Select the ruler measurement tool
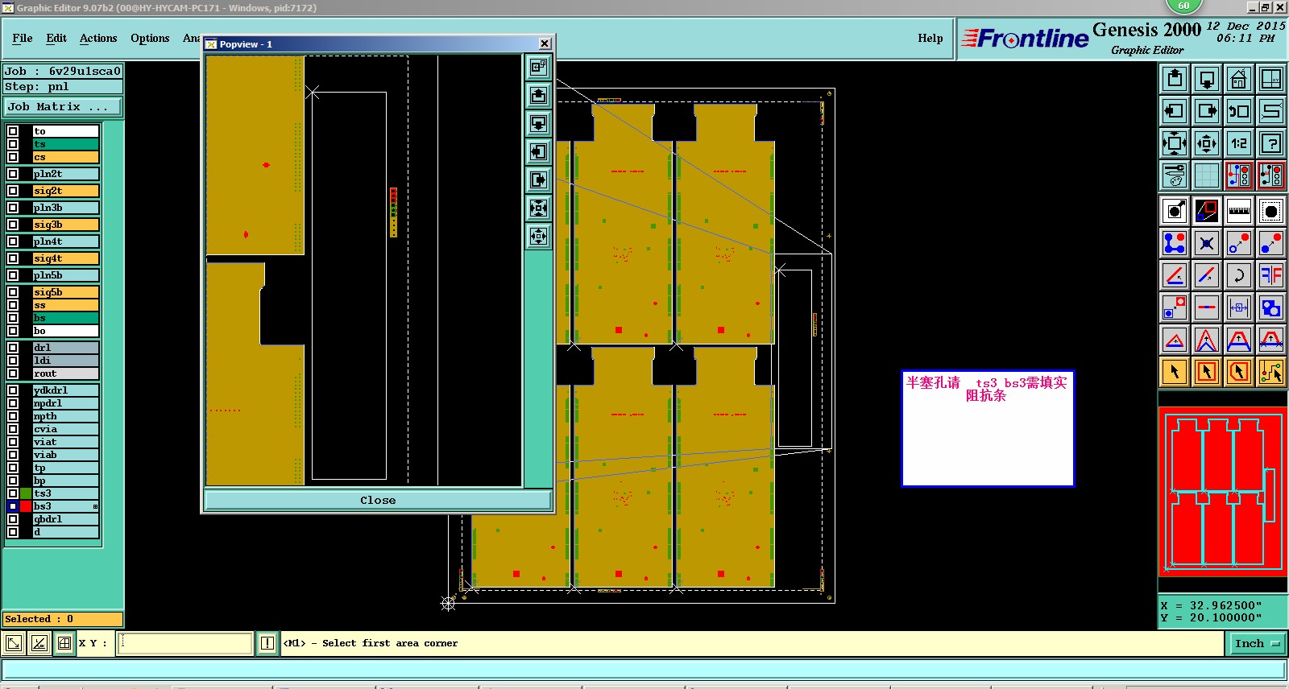 1239,211
